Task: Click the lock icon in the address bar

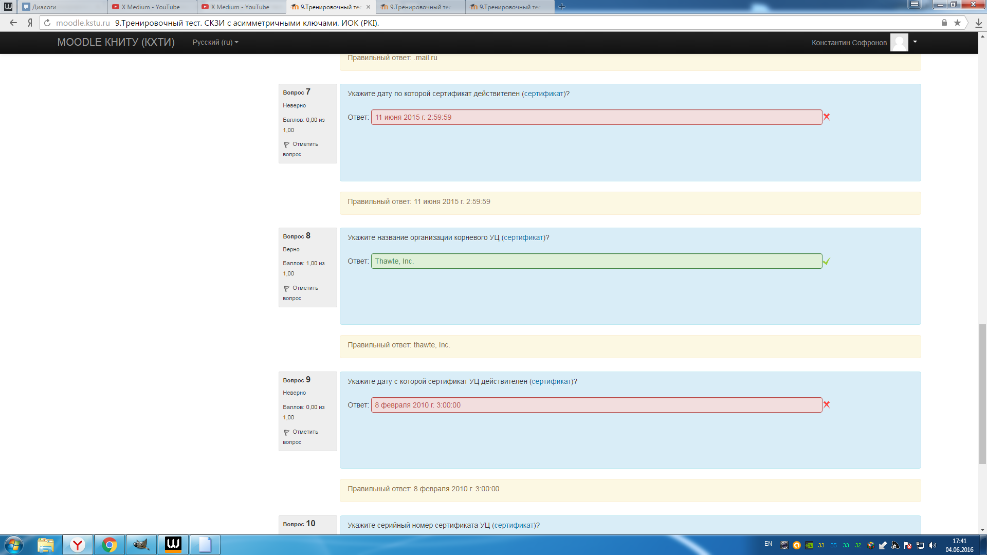Action: point(944,23)
